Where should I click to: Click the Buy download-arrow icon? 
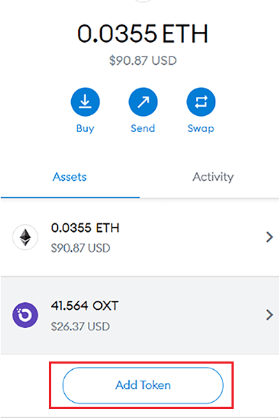pyautogui.click(x=85, y=102)
